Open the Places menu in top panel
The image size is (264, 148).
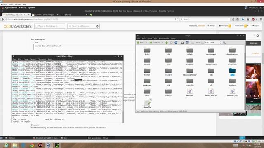coord(22,8)
